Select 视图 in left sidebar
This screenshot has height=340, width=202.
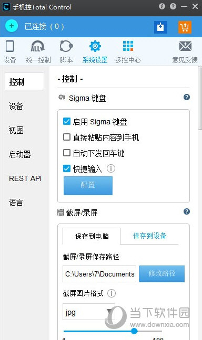(16, 130)
